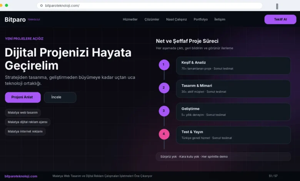Screen dimensions: 300x181
Task: Click bitparoteknoloji.com link in footer
Action: [21, 176]
